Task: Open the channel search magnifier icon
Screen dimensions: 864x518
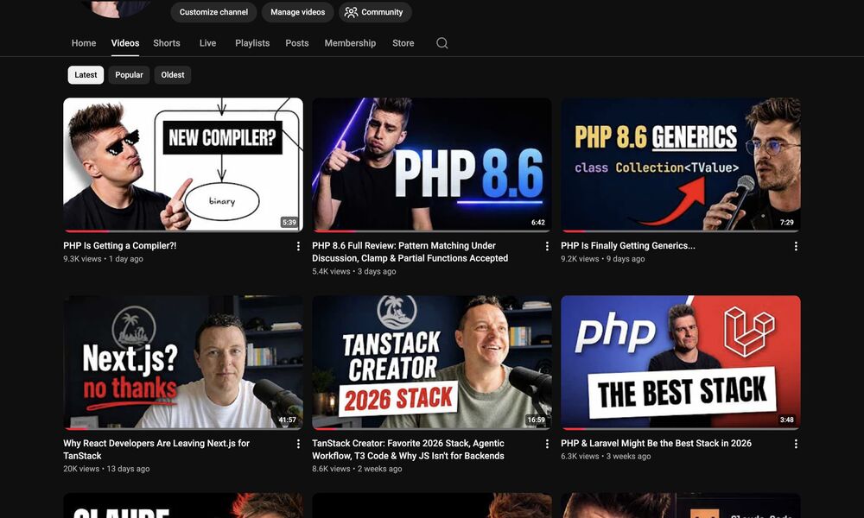Action: pyautogui.click(x=442, y=43)
